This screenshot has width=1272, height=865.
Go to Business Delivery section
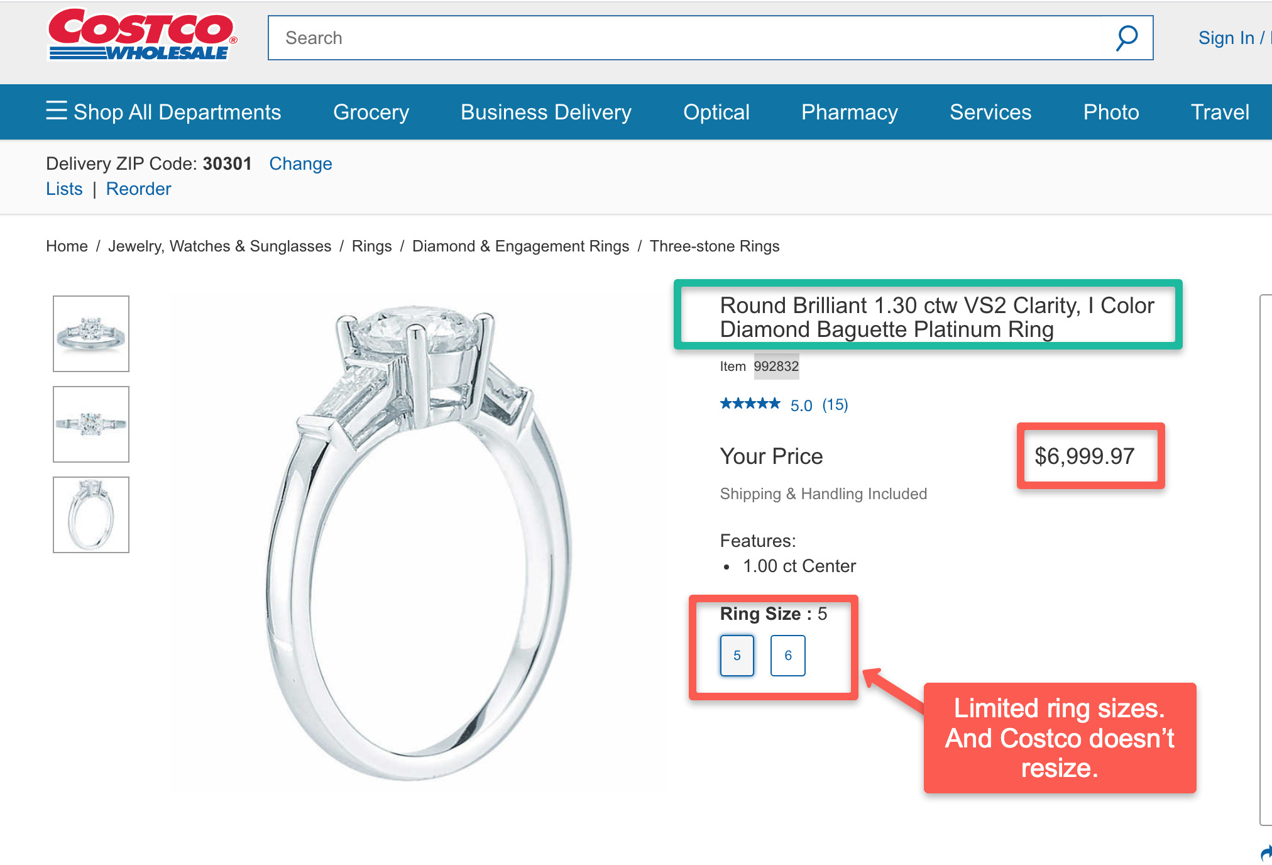(x=546, y=112)
